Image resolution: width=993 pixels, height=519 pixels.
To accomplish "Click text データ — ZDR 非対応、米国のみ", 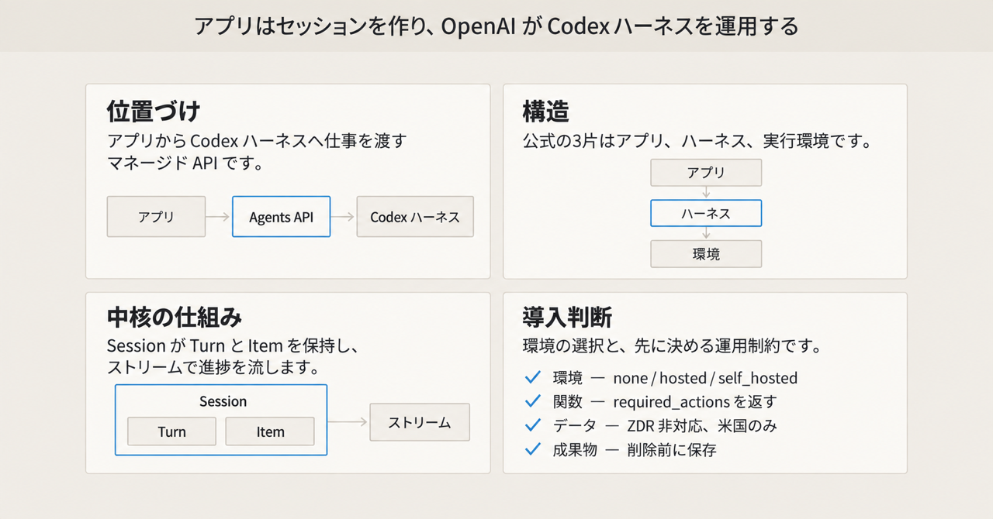I will pos(665,426).
